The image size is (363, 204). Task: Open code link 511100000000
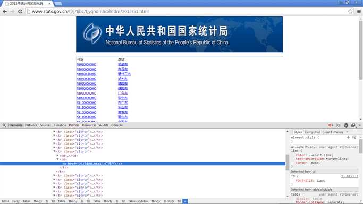(87, 107)
